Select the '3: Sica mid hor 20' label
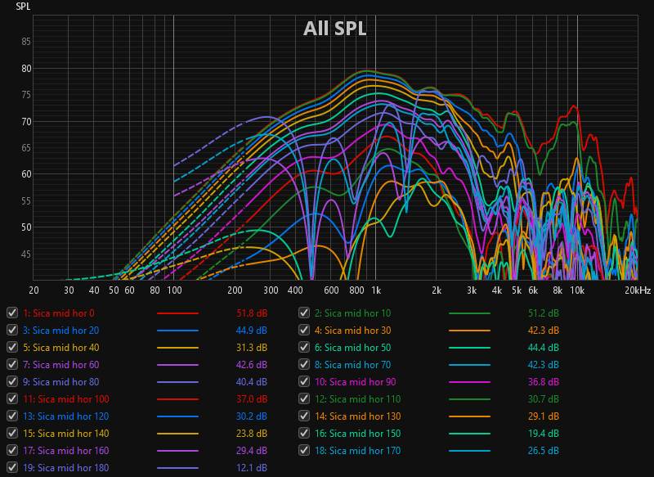Image resolution: width=654 pixels, height=477 pixels. pos(60,330)
